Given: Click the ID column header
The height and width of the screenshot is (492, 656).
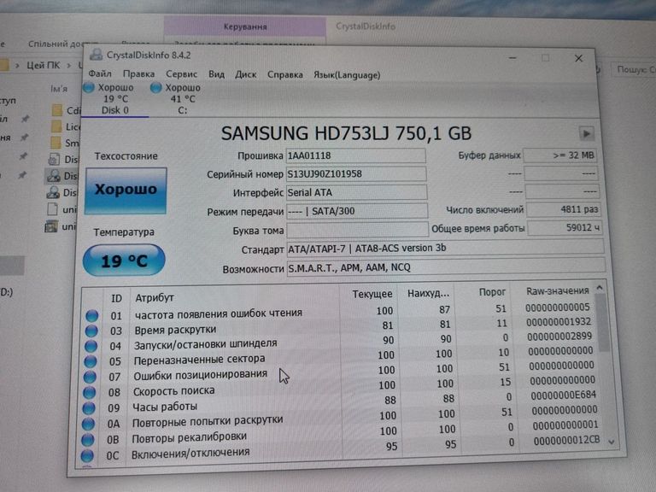Looking at the screenshot, I should [x=116, y=298].
